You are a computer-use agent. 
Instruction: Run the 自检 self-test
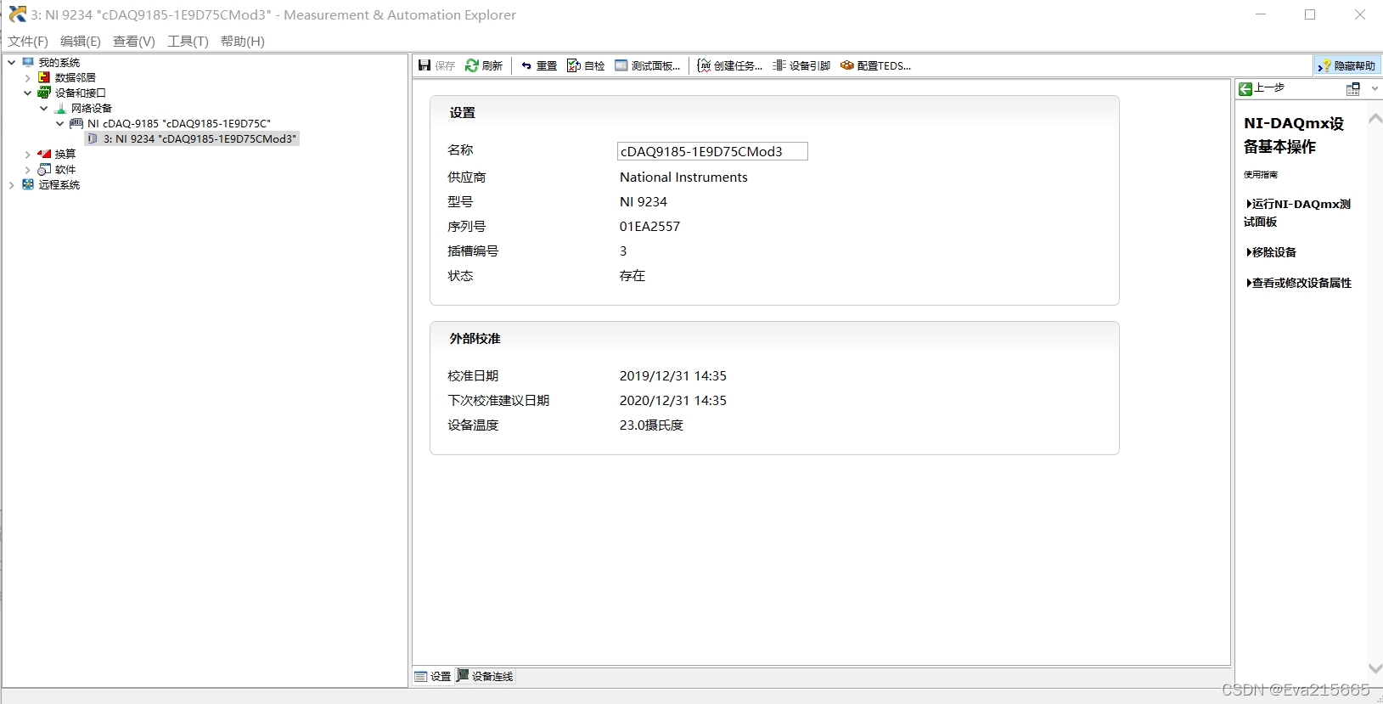point(586,65)
